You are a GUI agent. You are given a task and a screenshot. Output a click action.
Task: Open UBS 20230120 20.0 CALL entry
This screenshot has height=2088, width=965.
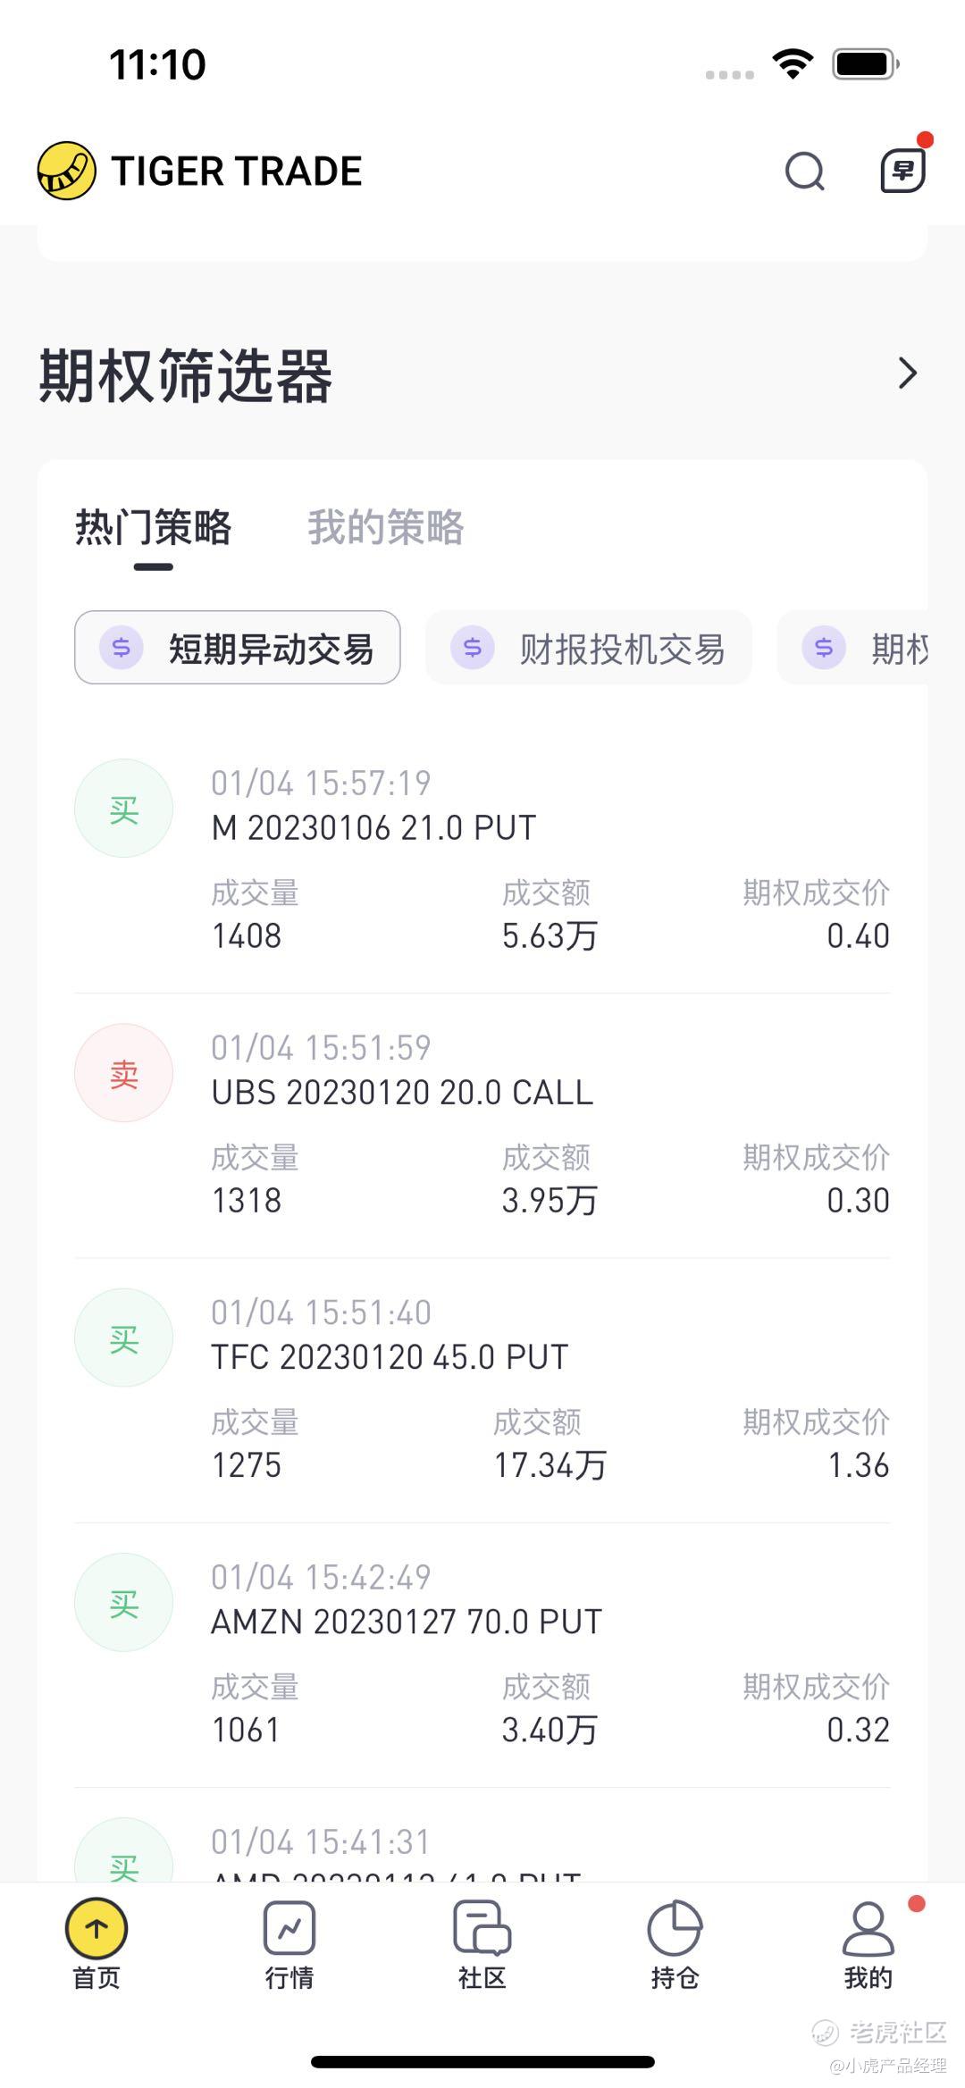[x=482, y=1124]
